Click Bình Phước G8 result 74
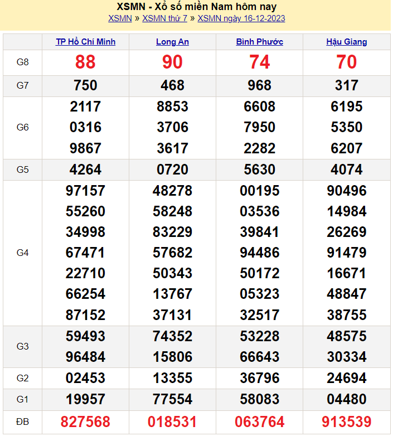The width and height of the screenshot is (393, 436). pyautogui.click(x=259, y=62)
